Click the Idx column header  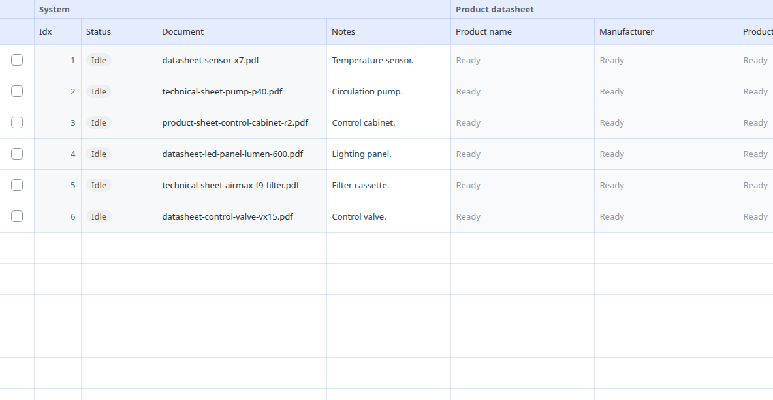click(x=57, y=31)
